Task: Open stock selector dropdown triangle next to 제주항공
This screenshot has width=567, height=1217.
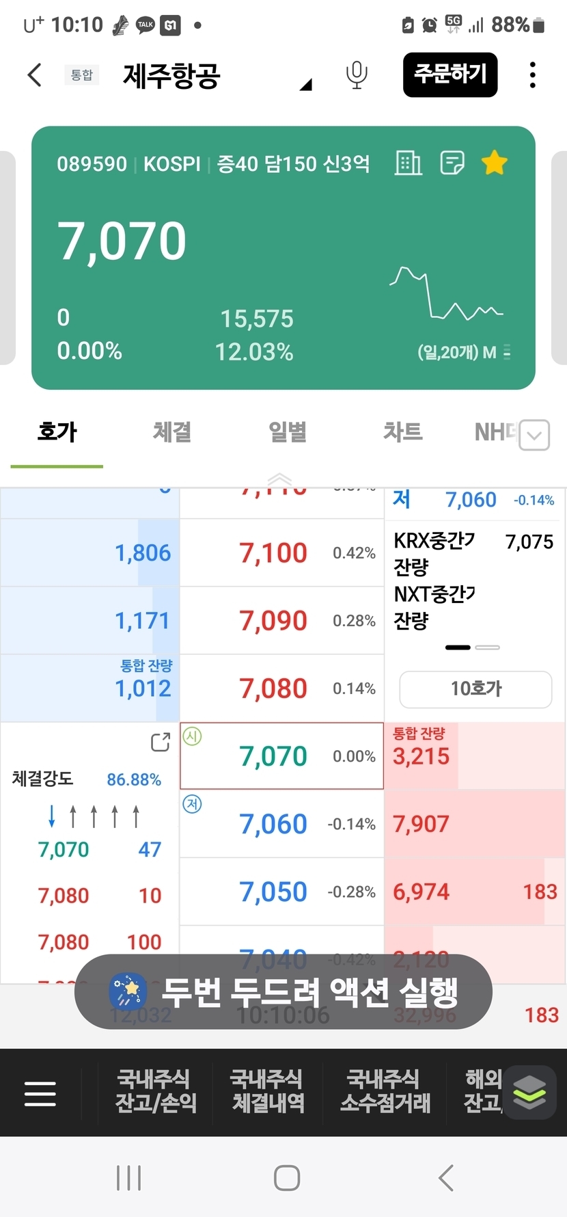Action: coord(305,84)
